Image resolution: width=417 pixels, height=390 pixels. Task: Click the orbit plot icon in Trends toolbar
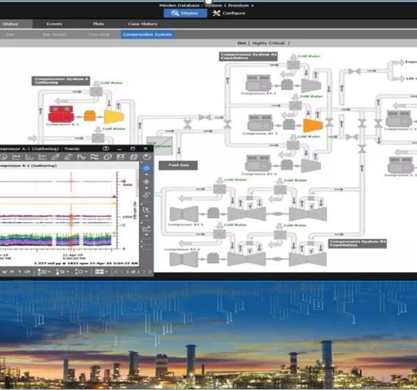pos(108,158)
